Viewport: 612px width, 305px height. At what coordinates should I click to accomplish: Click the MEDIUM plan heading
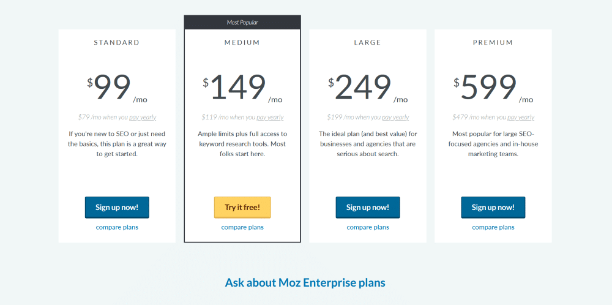click(242, 43)
